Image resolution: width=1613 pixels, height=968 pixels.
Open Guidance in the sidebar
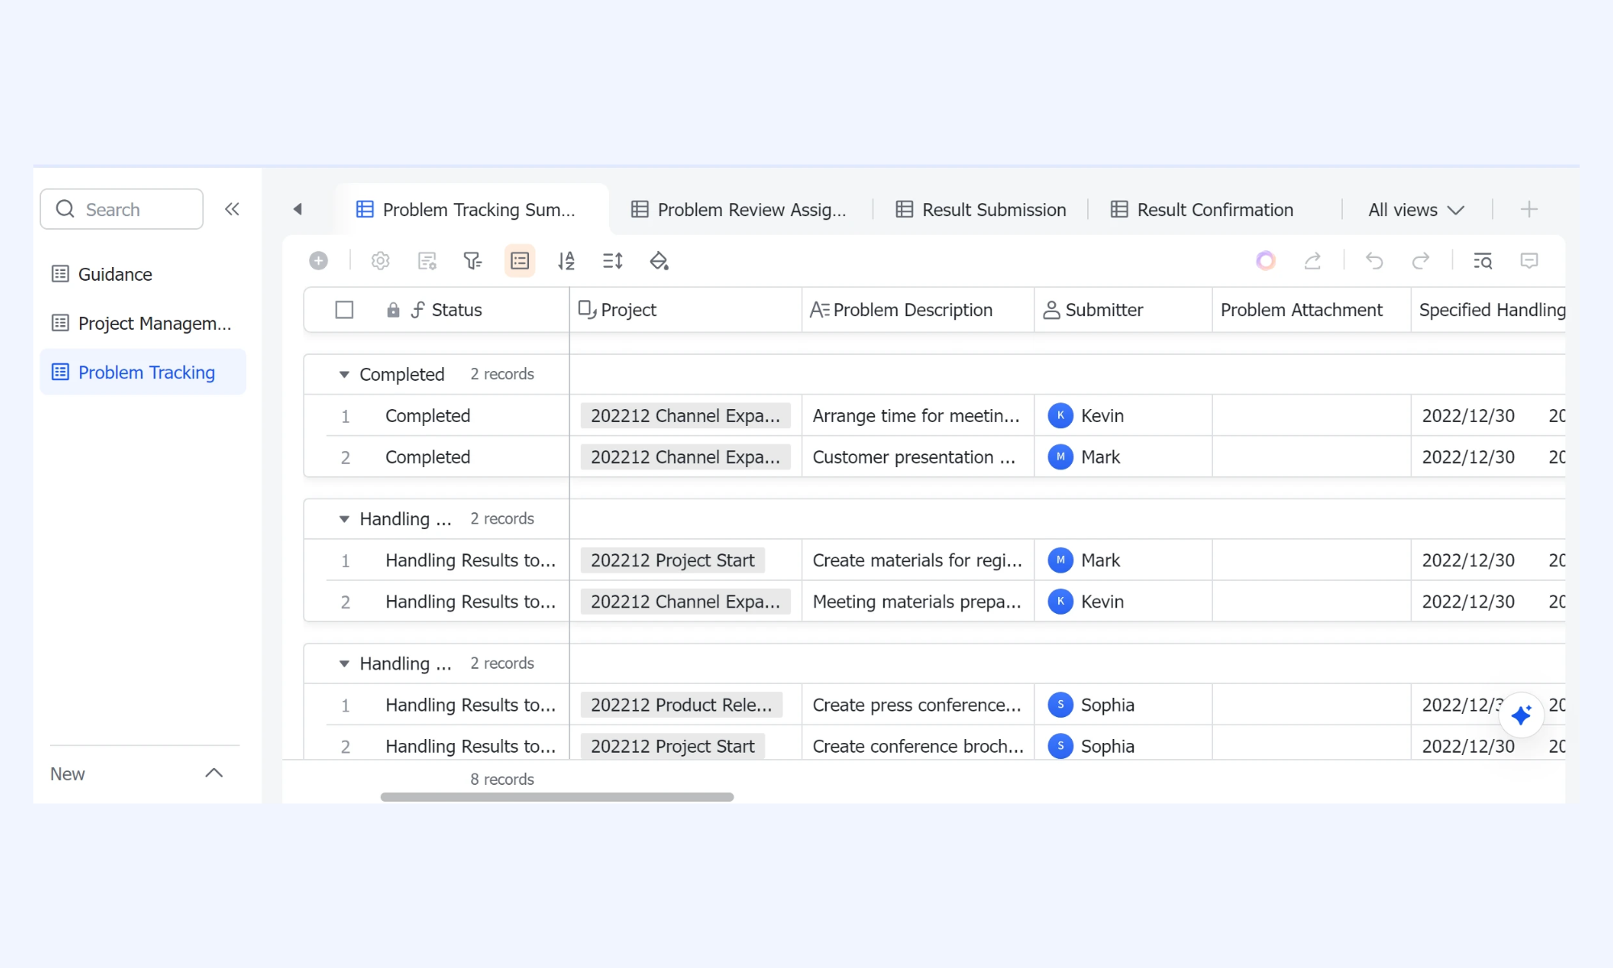point(143,274)
